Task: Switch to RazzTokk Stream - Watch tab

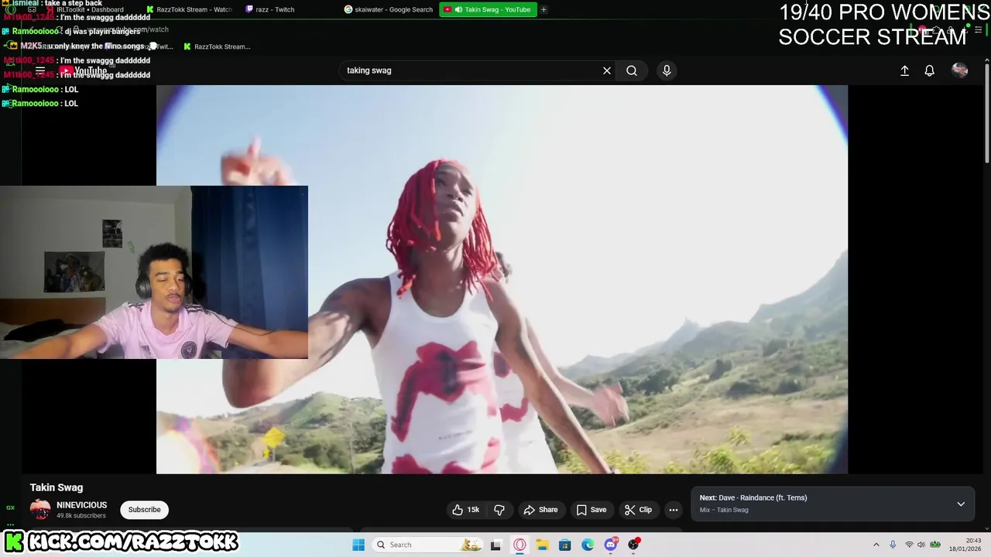Action: point(189,9)
